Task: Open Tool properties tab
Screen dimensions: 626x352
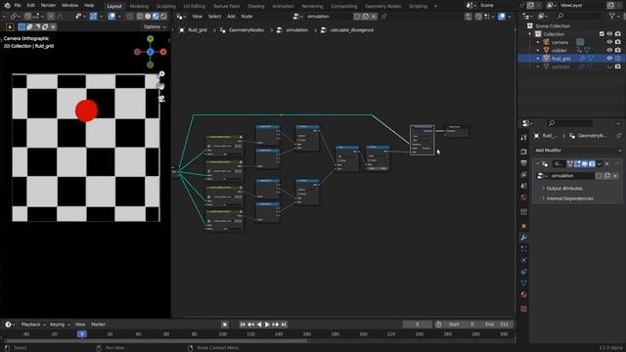Action: 524,138
